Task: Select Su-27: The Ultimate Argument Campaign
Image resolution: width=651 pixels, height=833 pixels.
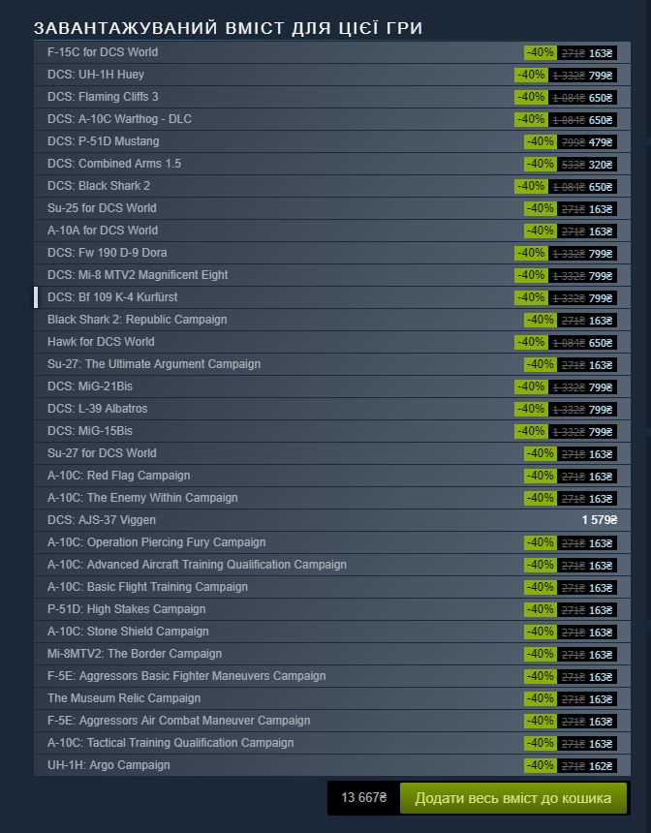Action: click(332, 365)
